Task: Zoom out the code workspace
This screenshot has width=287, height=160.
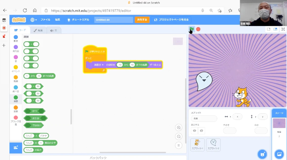Action: 179,137
